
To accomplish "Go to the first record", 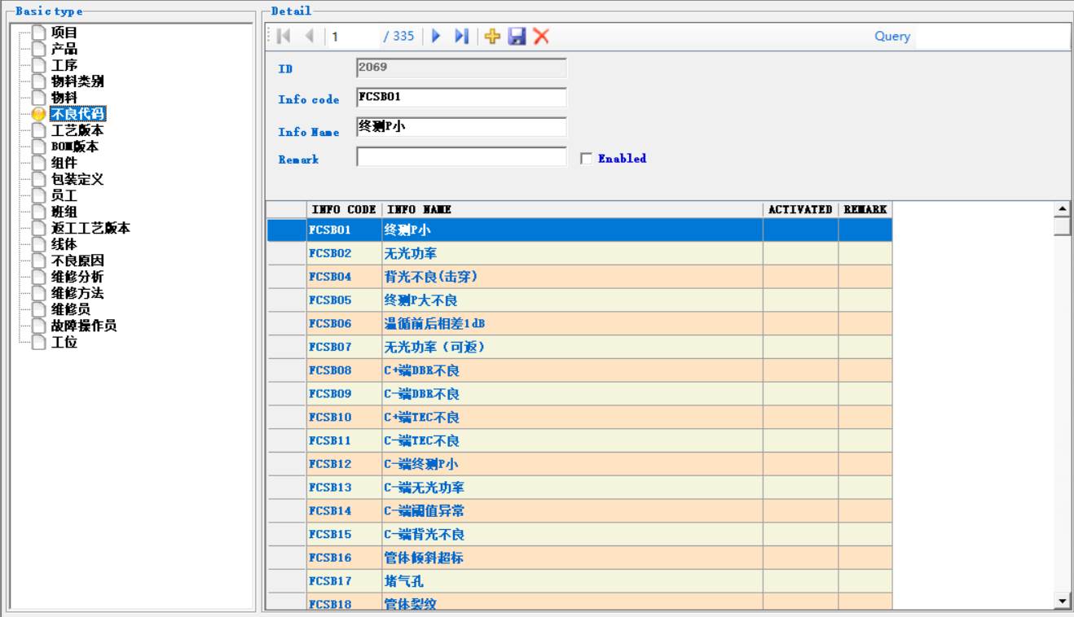I will point(283,37).
